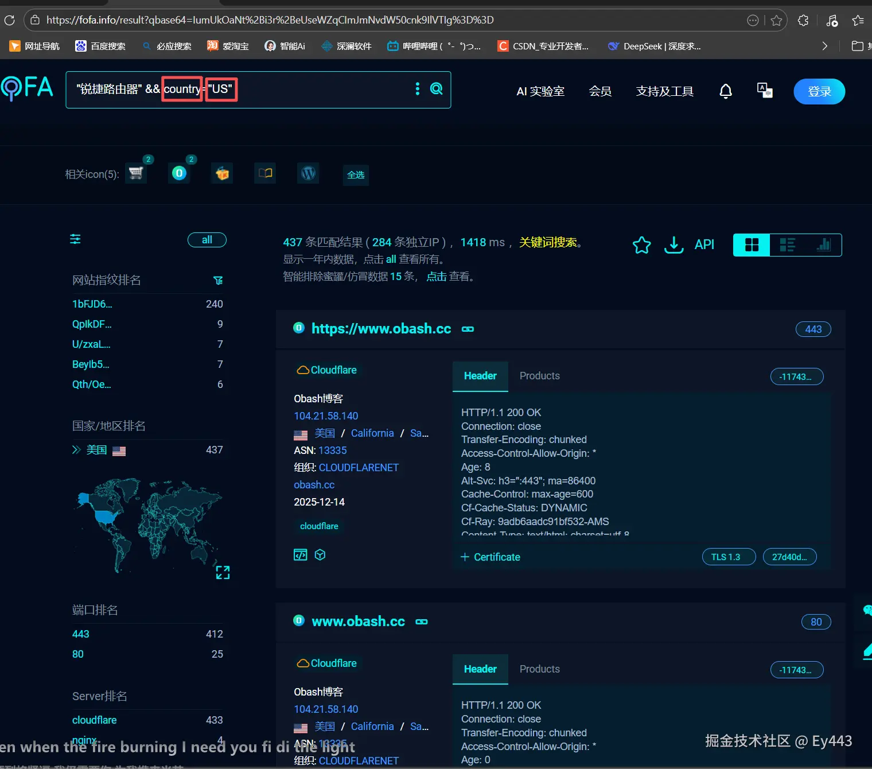
Task: Click the cube icon in first result
Action: pos(320,555)
